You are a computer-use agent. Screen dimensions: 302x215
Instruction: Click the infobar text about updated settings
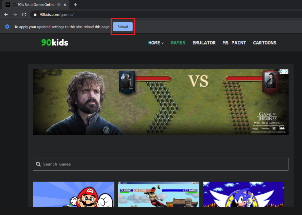62,27
